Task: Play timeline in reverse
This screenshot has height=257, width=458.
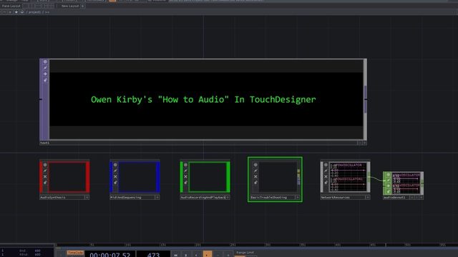Action: (x=196, y=255)
